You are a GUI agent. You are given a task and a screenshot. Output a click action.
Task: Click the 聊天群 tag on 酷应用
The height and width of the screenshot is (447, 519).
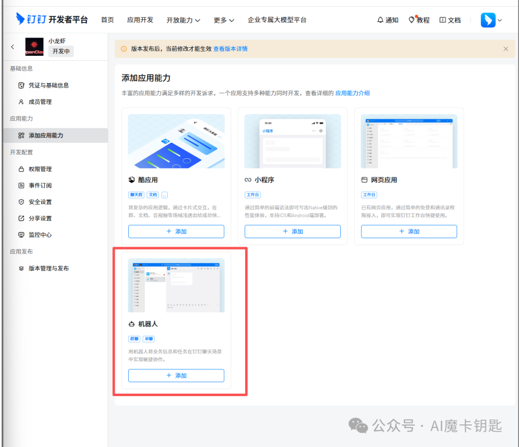click(x=136, y=195)
